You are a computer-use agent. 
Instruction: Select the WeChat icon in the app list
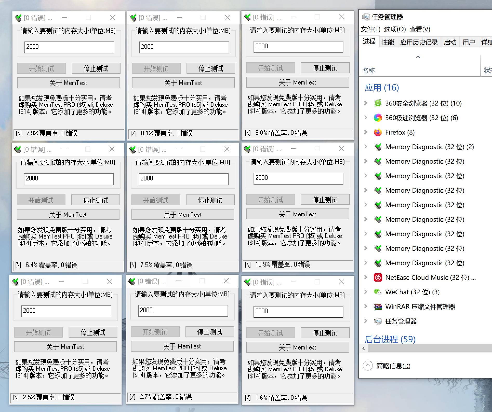tap(378, 292)
